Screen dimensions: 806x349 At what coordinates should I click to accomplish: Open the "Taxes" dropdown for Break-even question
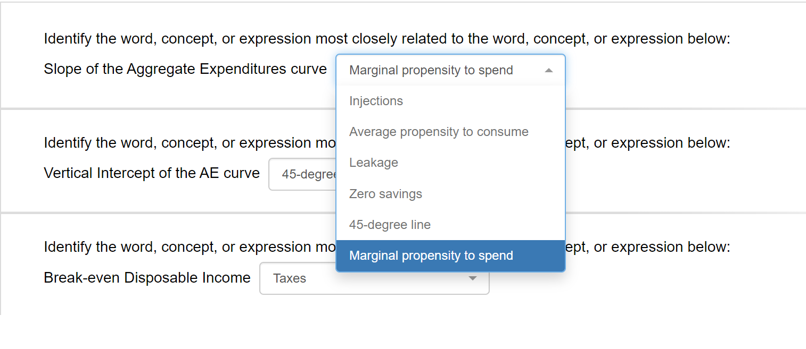[374, 278]
